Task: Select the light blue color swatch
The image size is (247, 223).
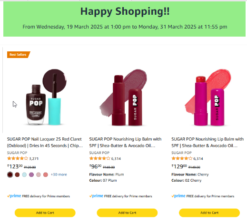Action: [24, 175]
